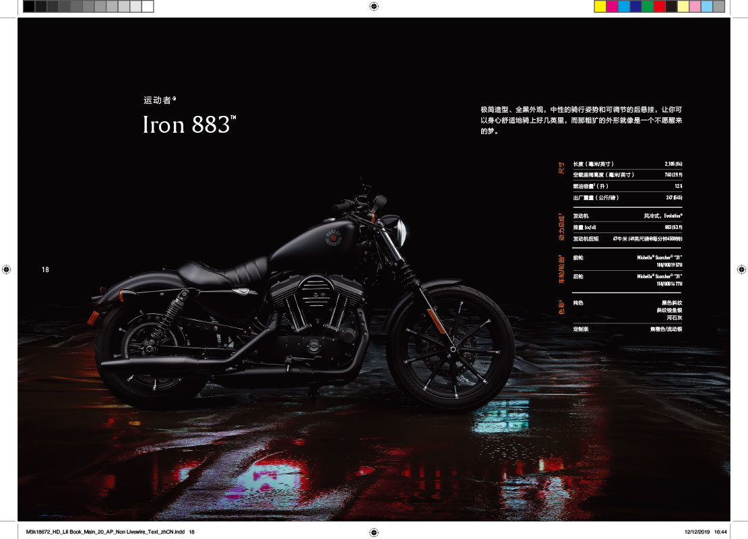Click the "定制版" spec label
The width and height of the screenshot is (748, 539).
pyautogui.click(x=581, y=329)
